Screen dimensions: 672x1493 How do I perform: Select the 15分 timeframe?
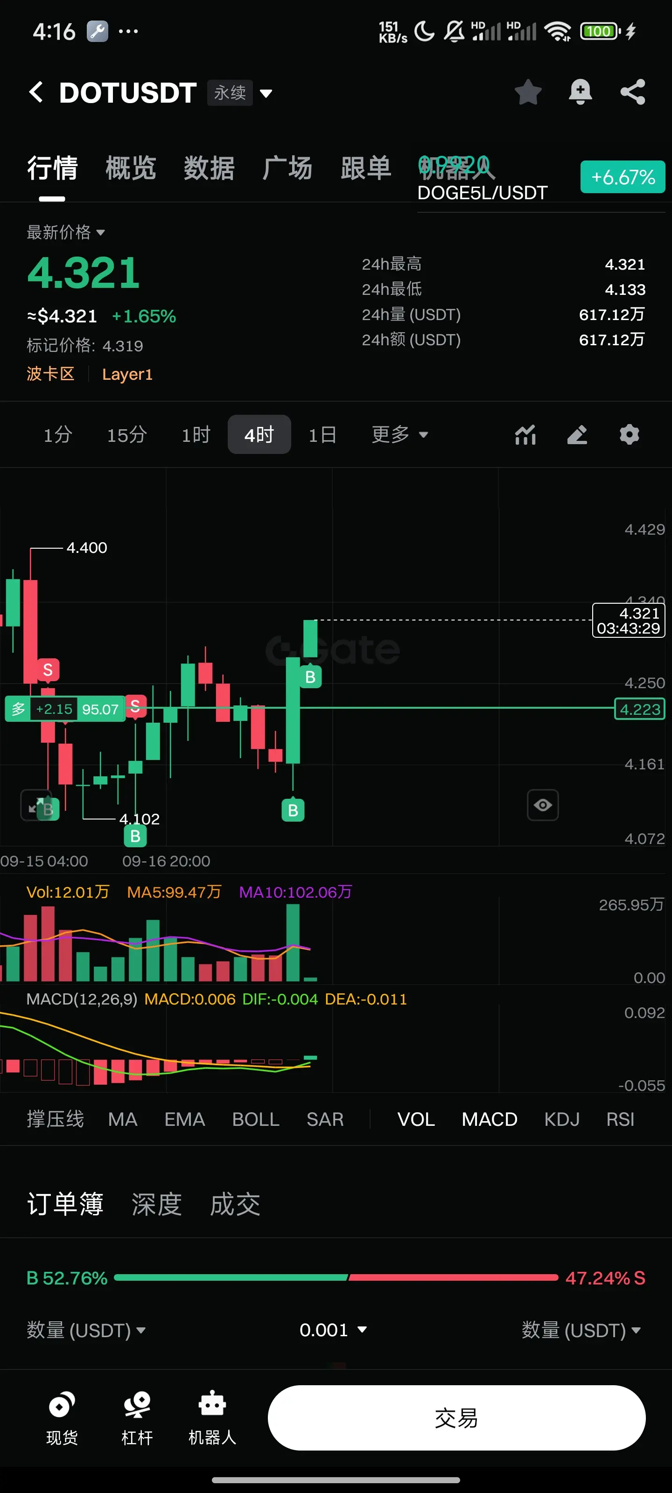click(127, 435)
